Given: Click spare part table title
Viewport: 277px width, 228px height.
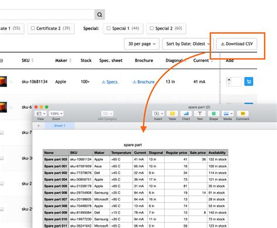Looking at the screenshot, I should coord(133,145).
